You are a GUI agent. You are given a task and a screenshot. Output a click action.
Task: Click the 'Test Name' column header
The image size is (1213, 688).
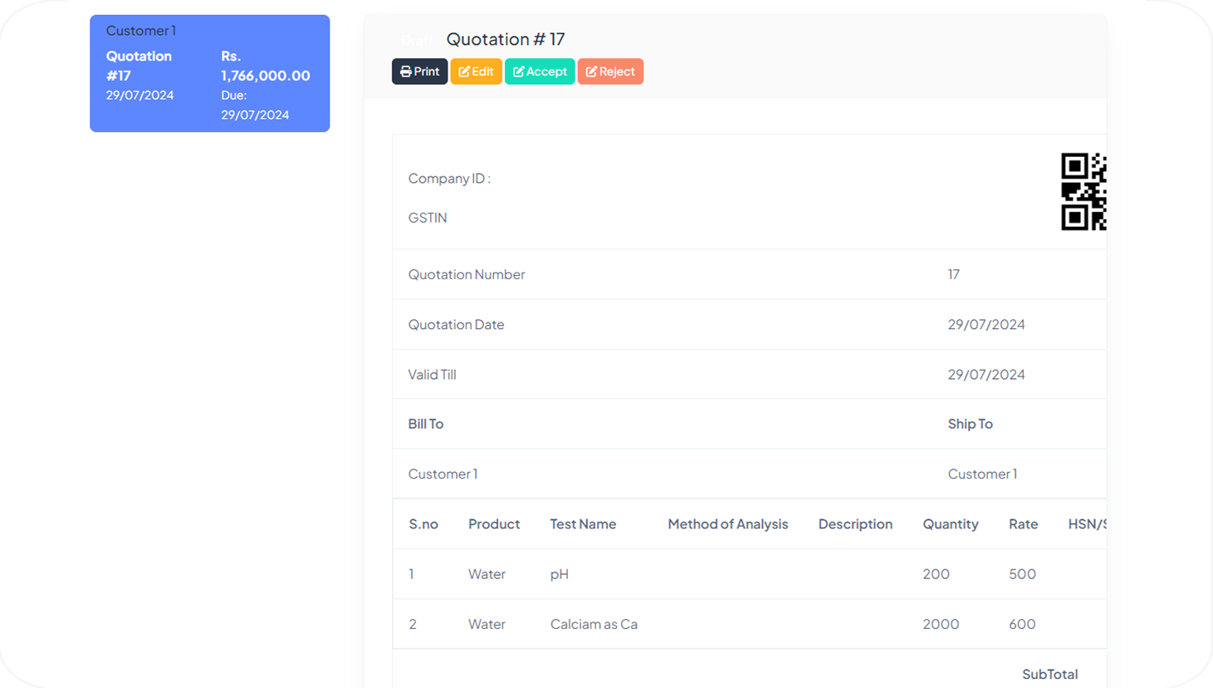[x=583, y=524]
